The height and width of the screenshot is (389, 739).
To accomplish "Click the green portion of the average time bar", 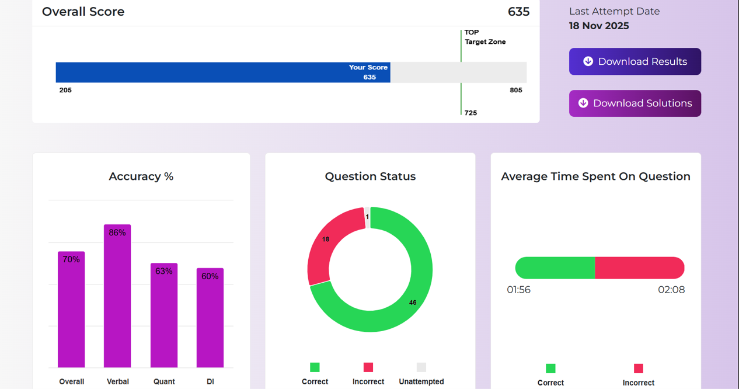I will 555,268.
